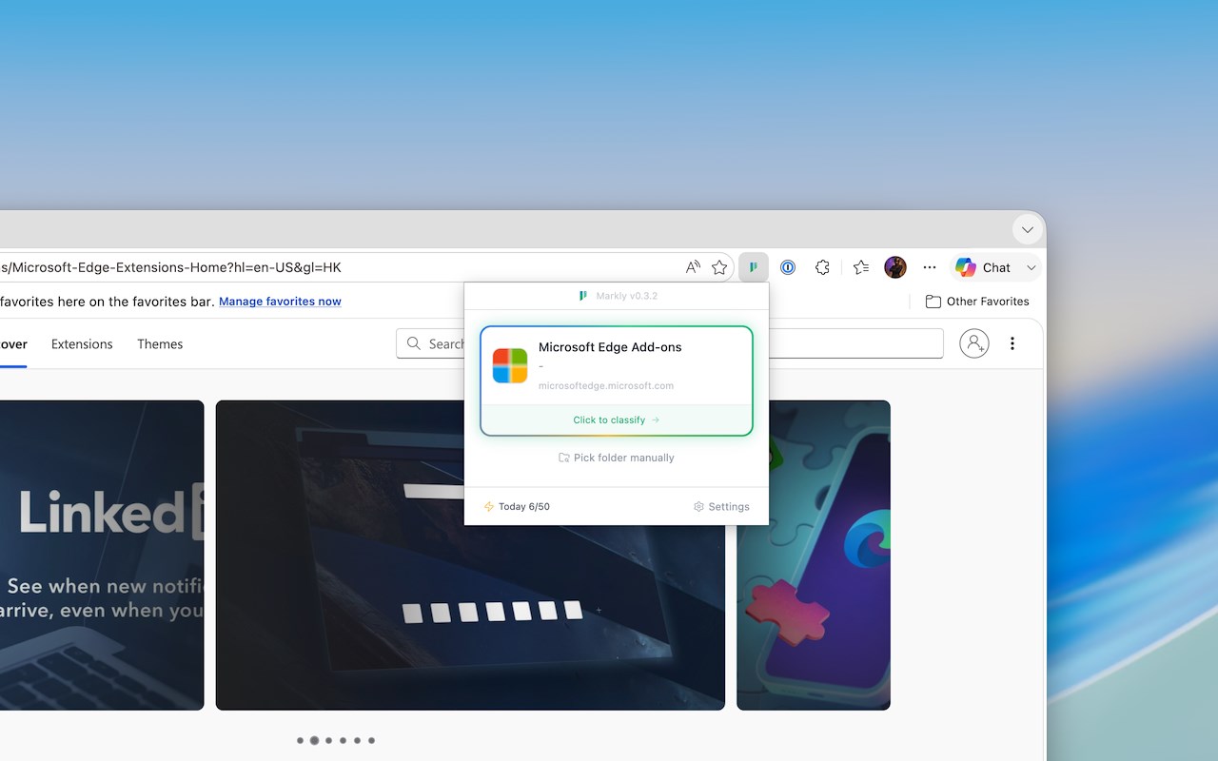The height and width of the screenshot is (761, 1218).
Task: Open the Other Favorites folder
Action: (977, 302)
